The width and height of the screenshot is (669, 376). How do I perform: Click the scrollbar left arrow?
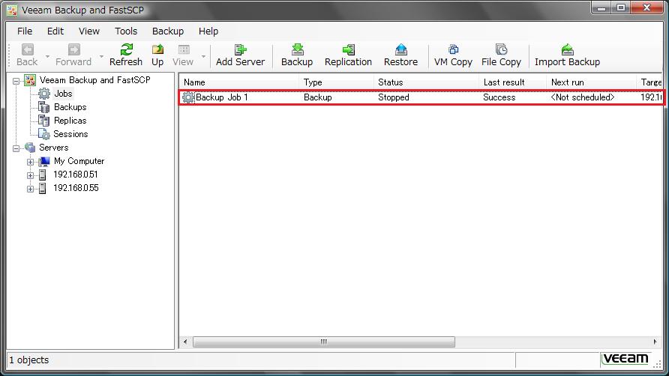pyautogui.click(x=185, y=342)
